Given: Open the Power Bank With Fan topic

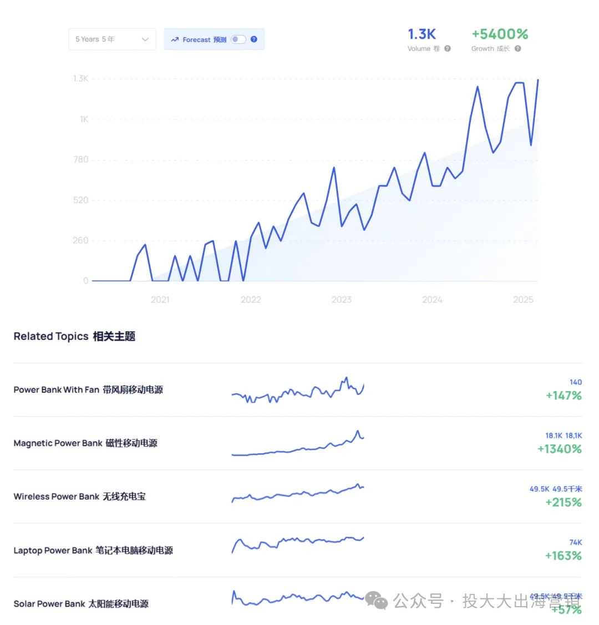Looking at the screenshot, I should click(x=88, y=390).
